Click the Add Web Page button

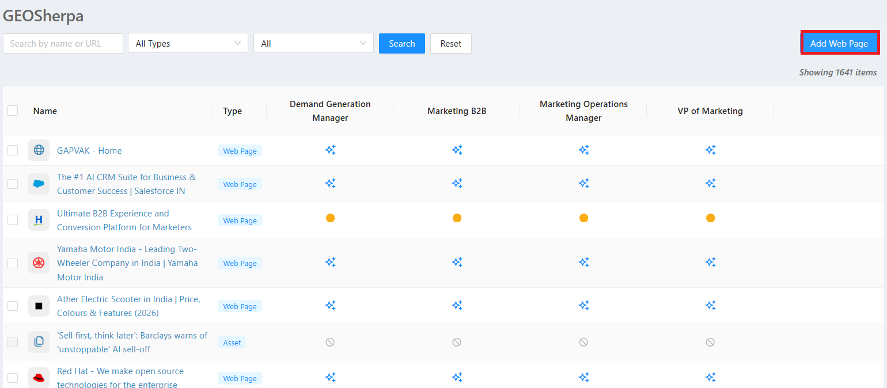[x=839, y=43]
